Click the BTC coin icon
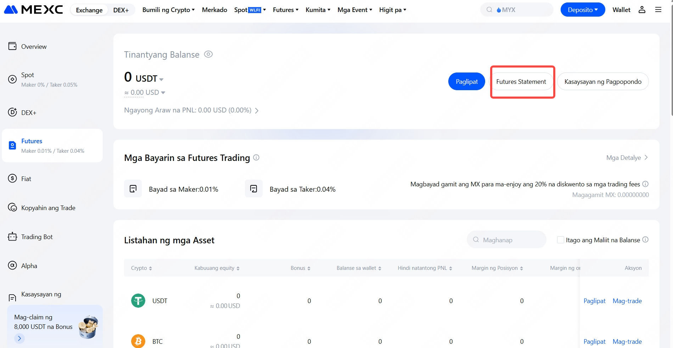Screen dimensions: 673x348 pos(138,341)
